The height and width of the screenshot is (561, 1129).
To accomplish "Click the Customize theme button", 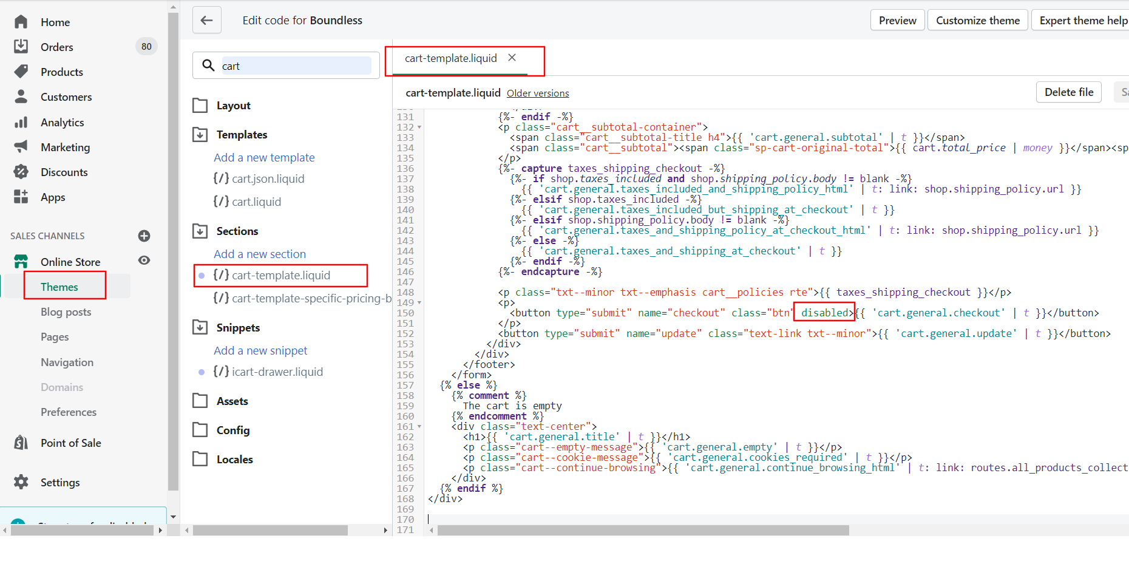I will click(978, 20).
